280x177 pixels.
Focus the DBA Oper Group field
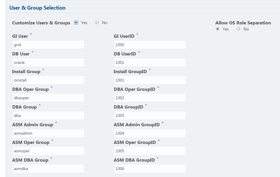click(x=48, y=98)
